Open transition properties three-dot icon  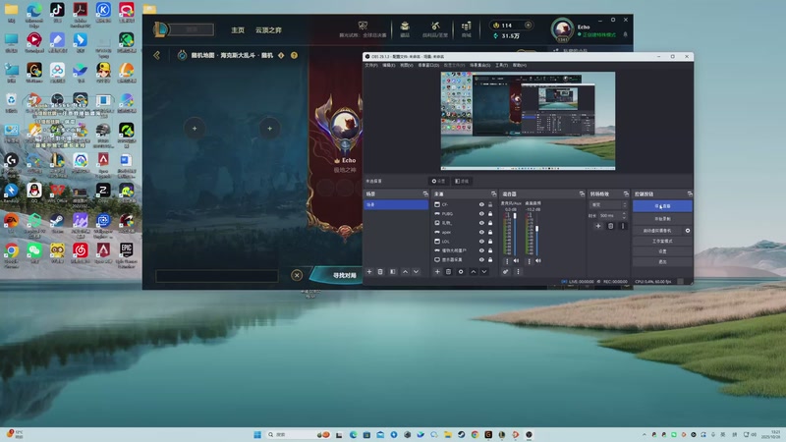pos(623,226)
